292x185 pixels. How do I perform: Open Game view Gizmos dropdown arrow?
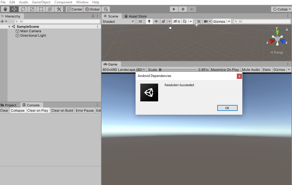(289, 70)
